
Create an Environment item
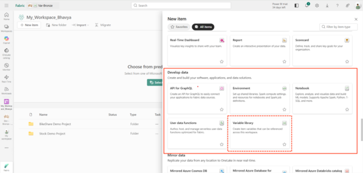click(260, 99)
